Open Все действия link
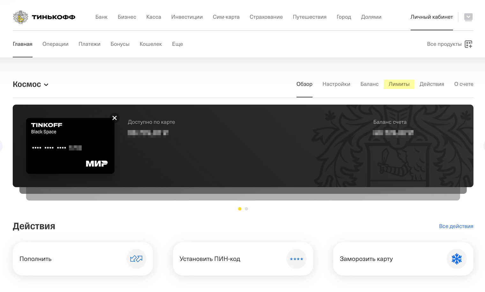This screenshot has height=292, width=485. (456, 226)
